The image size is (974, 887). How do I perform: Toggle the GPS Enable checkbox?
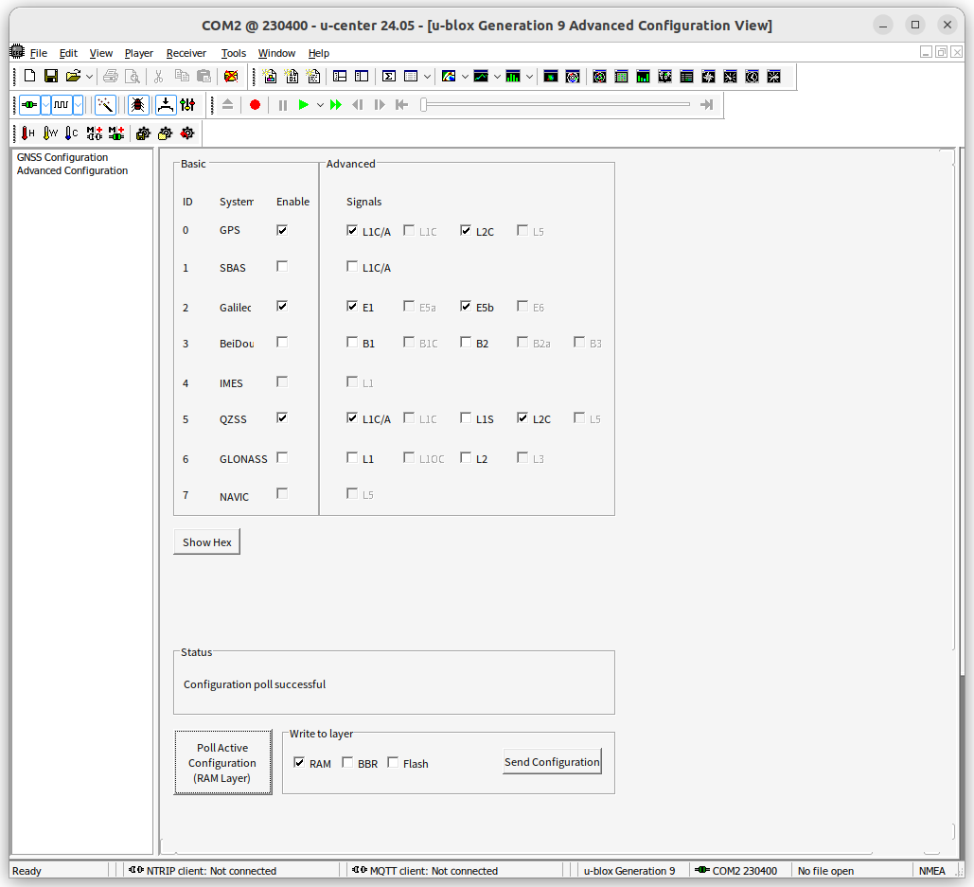point(282,230)
